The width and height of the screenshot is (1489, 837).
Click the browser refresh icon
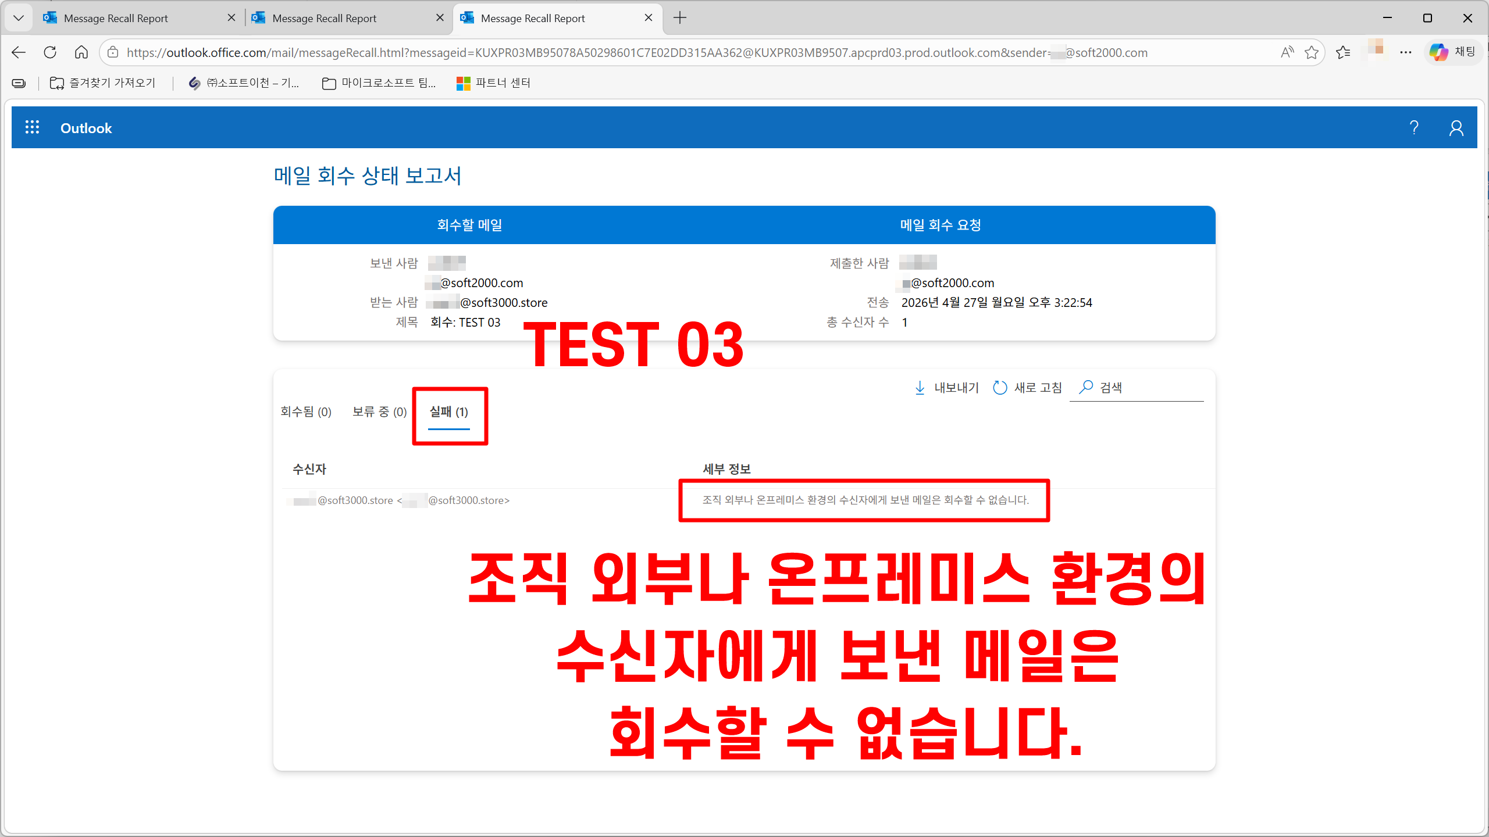[x=50, y=52]
